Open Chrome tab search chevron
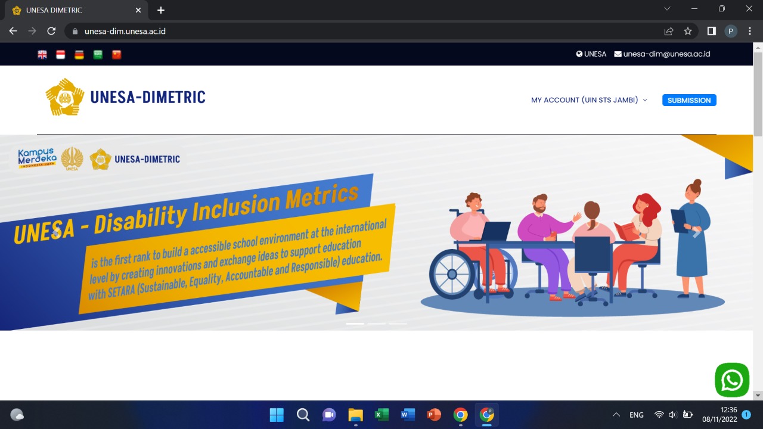Viewport: 763px width, 429px height. pos(667,9)
